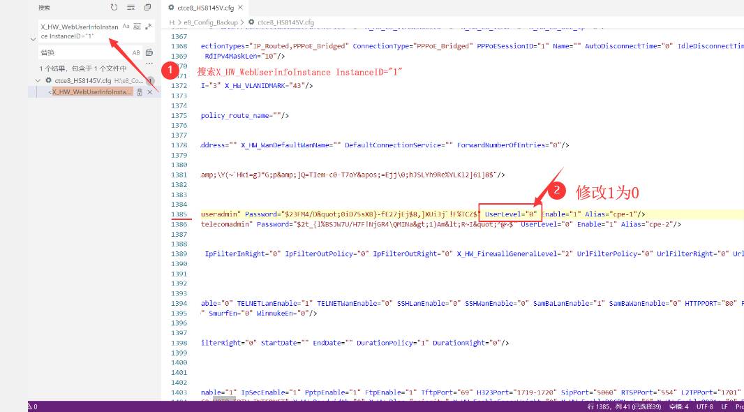
Task: Collapse the ctce8_HS8145V.cfg result group
Action: click(40, 80)
